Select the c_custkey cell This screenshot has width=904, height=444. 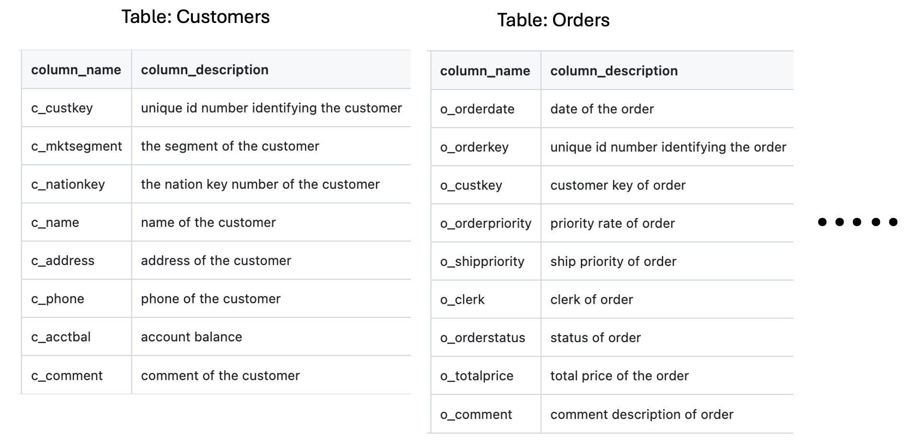click(62, 108)
